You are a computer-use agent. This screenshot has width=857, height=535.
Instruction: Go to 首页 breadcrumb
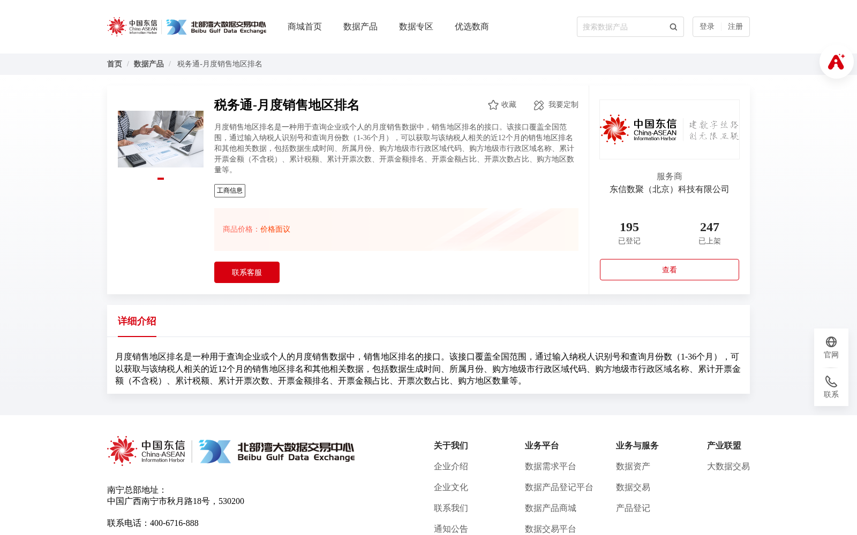click(x=115, y=64)
